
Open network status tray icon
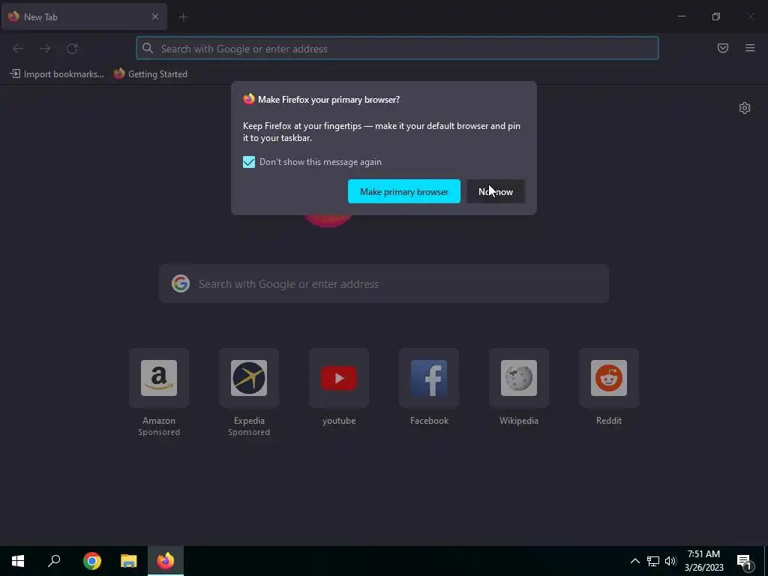tap(653, 561)
